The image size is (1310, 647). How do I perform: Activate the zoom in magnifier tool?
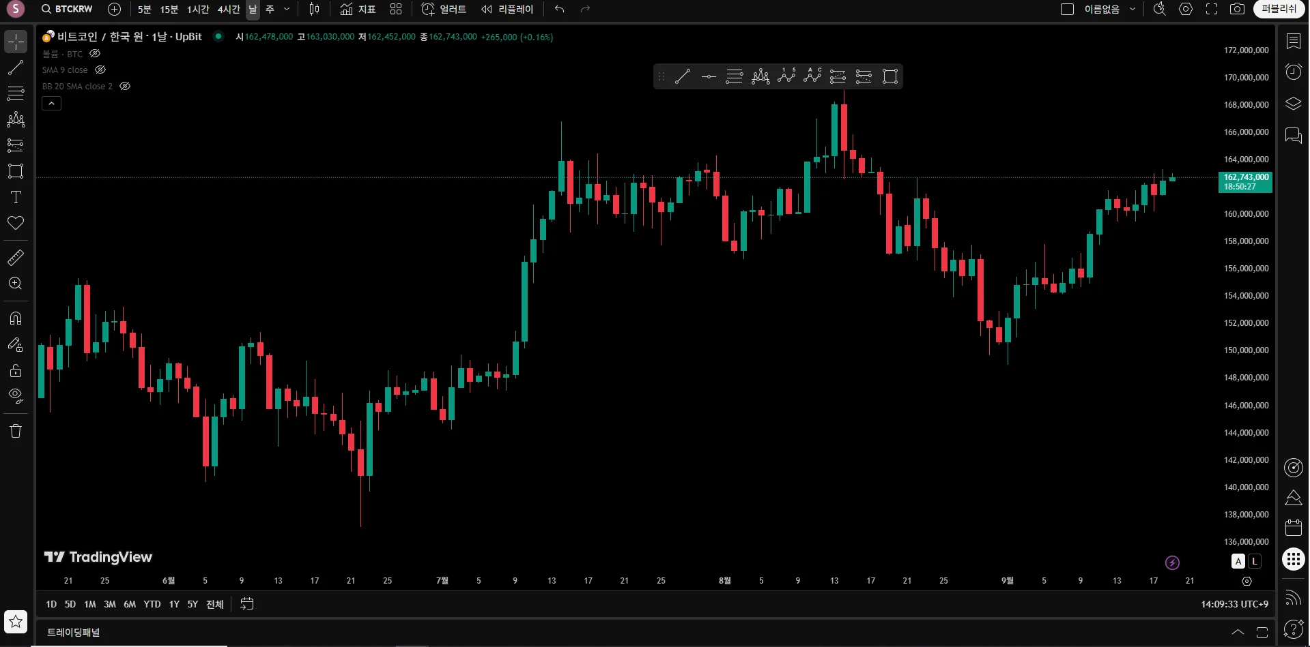click(x=16, y=284)
